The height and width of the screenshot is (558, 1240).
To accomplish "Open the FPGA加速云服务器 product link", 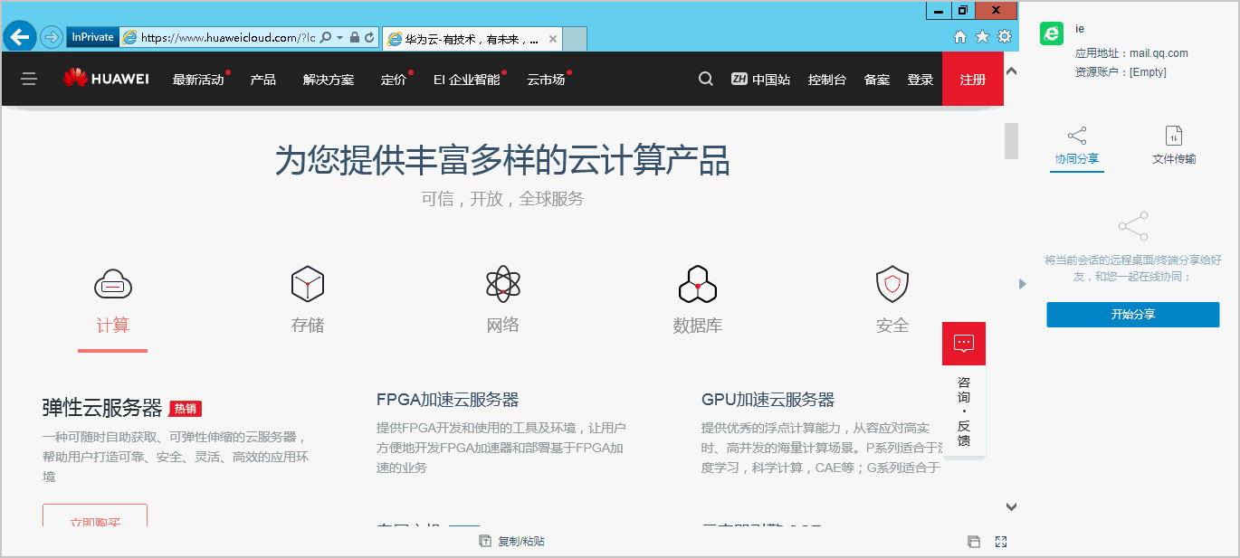I will point(447,400).
